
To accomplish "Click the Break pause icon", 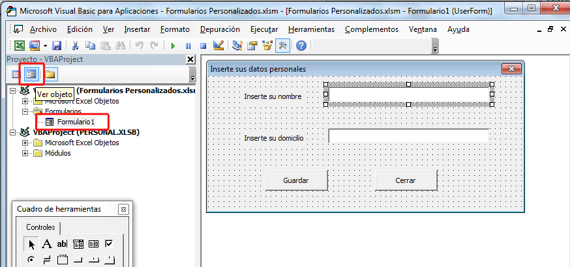I will (x=188, y=46).
